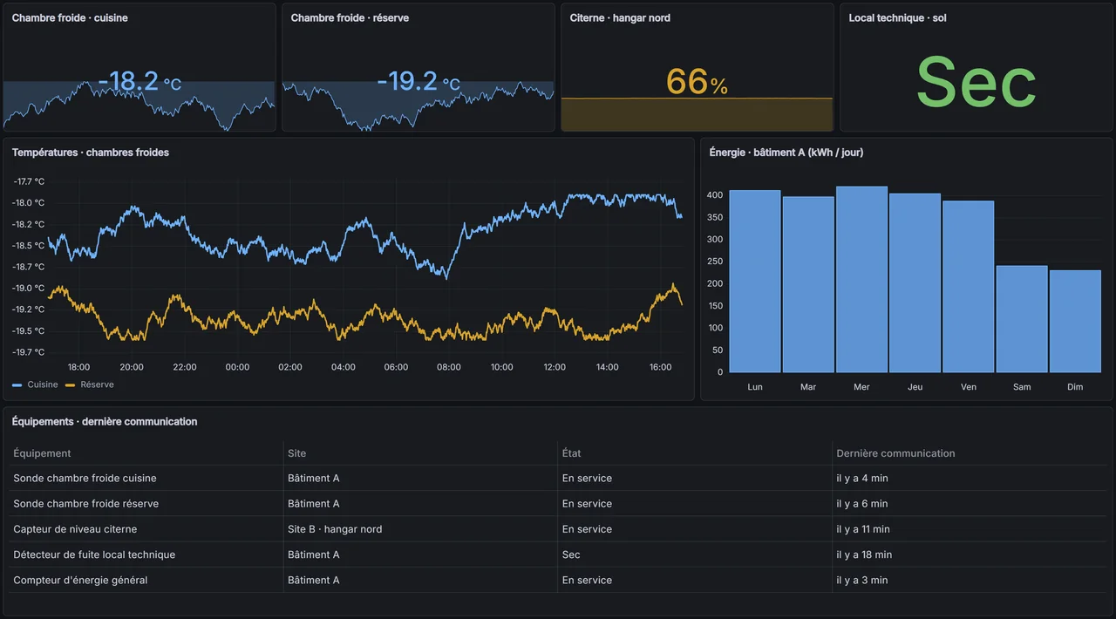The image size is (1116, 619).
Task: Open the "Citerne · hangar nord" panel title
Action: (x=620, y=17)
